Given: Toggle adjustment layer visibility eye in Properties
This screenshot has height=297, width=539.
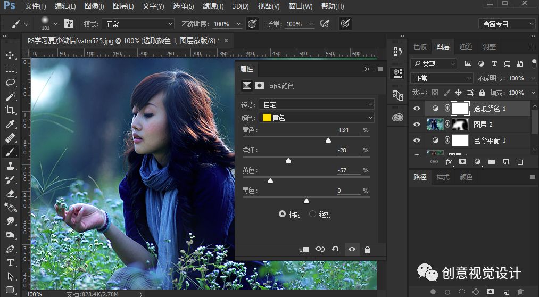Looking at the screenshot, I should tap(352, 250).
